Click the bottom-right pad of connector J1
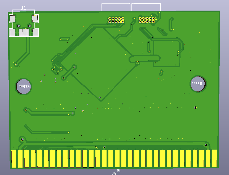 (x=35, y=33)
